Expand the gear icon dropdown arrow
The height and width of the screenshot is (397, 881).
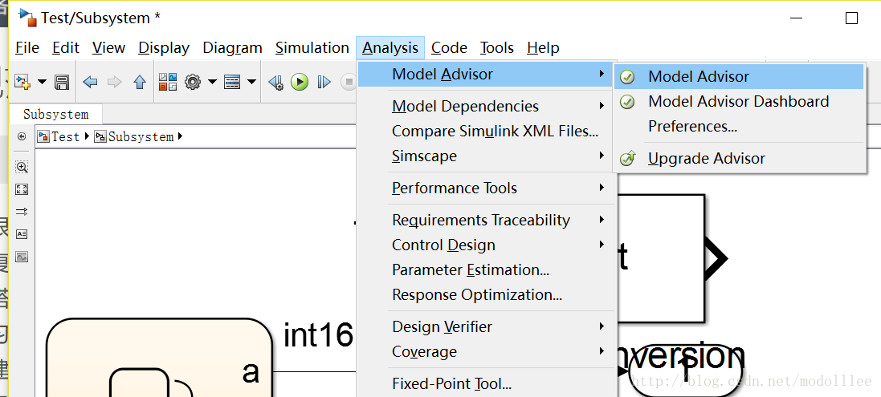tap(212, 82)
